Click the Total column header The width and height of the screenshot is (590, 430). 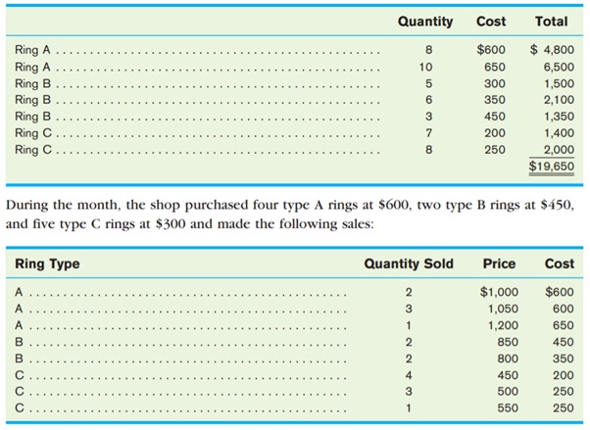pos(551,22)
